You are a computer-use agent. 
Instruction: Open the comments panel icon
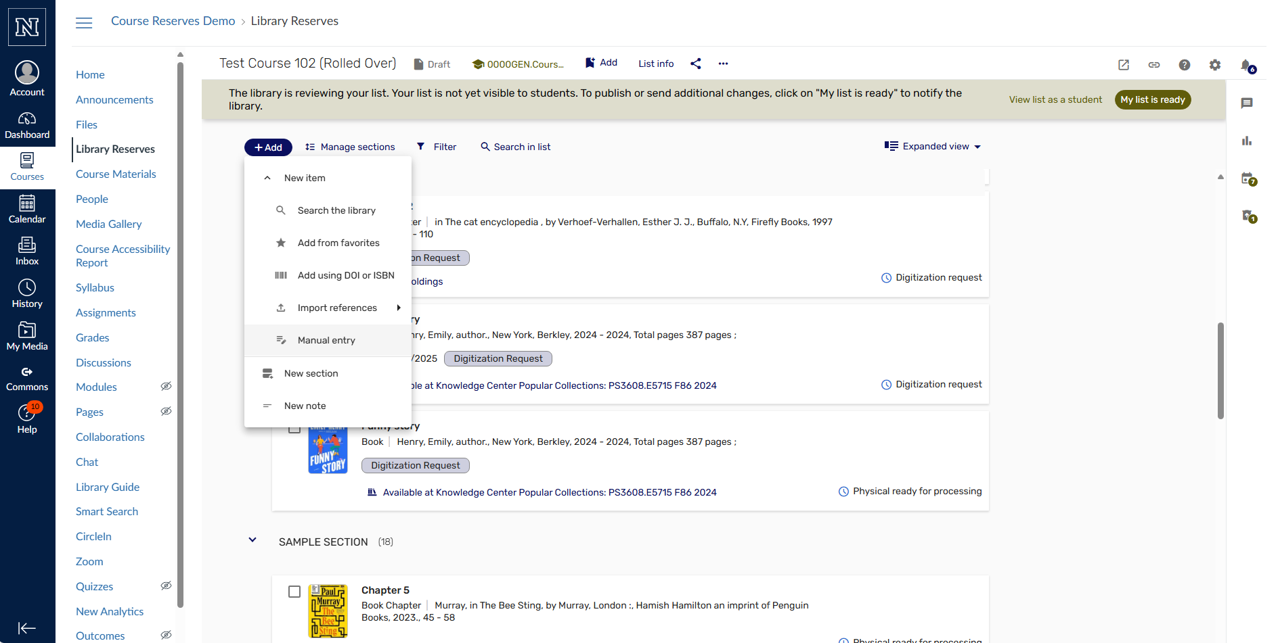click(1247, 103)
